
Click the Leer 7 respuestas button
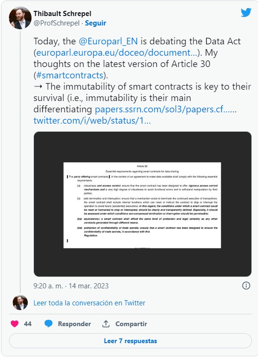pos(130,341)
